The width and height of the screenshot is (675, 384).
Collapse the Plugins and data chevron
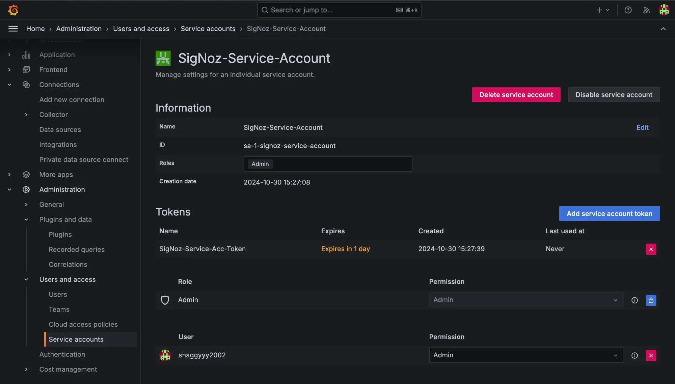coord(26,219)
